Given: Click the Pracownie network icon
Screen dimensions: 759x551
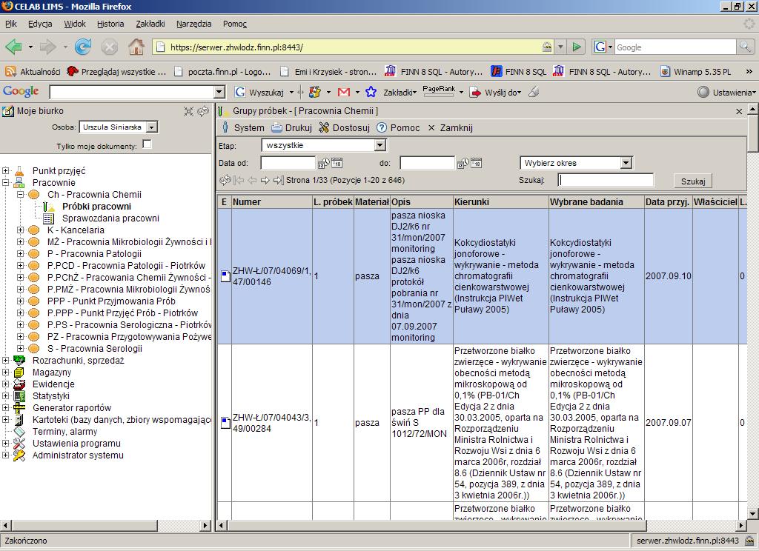Looking at the screenshot, I should 19,183.
